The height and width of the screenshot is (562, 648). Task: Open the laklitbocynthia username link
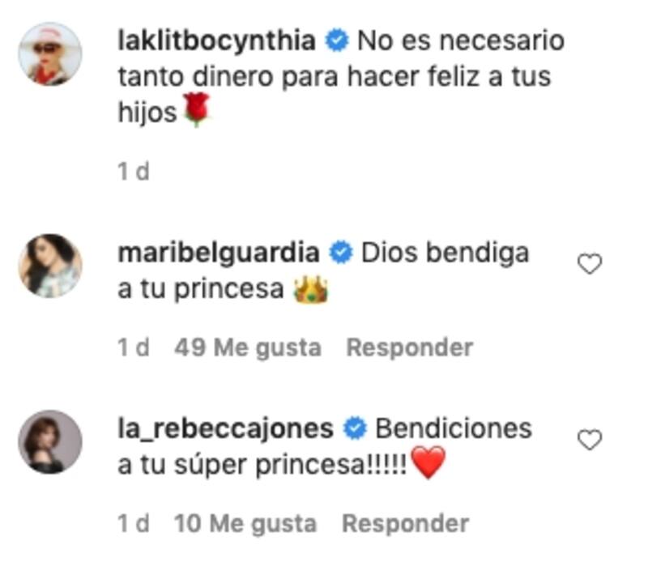tap(216, 41)
